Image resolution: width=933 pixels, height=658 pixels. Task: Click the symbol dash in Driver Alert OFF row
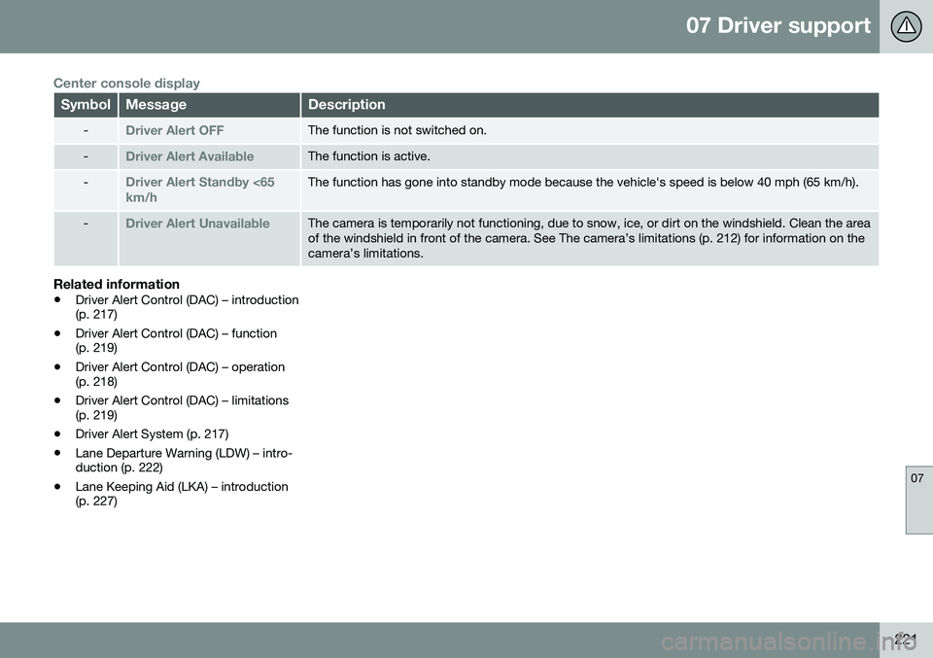click(86, 130)
